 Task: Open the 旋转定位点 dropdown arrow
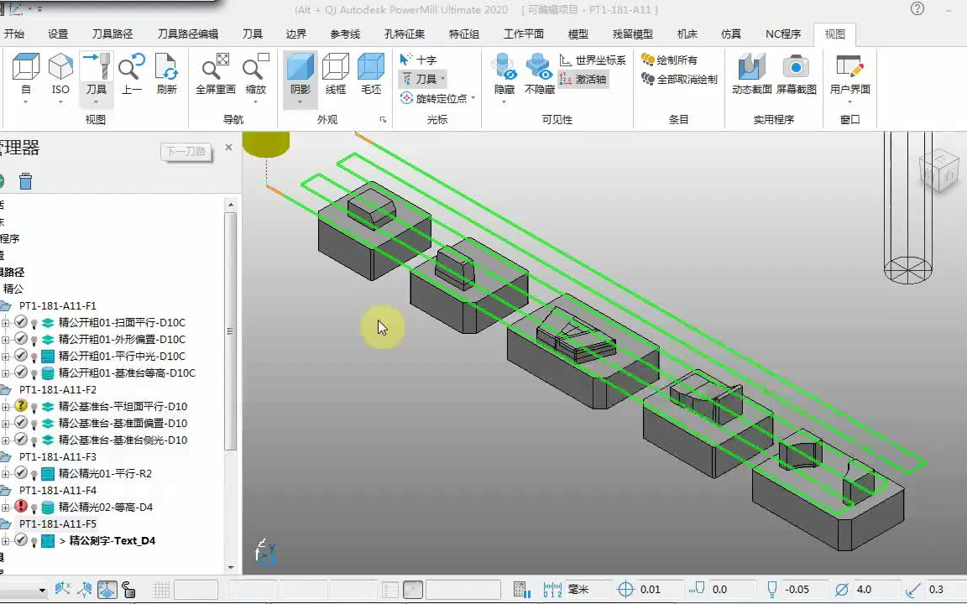click(x=473, y=98)
